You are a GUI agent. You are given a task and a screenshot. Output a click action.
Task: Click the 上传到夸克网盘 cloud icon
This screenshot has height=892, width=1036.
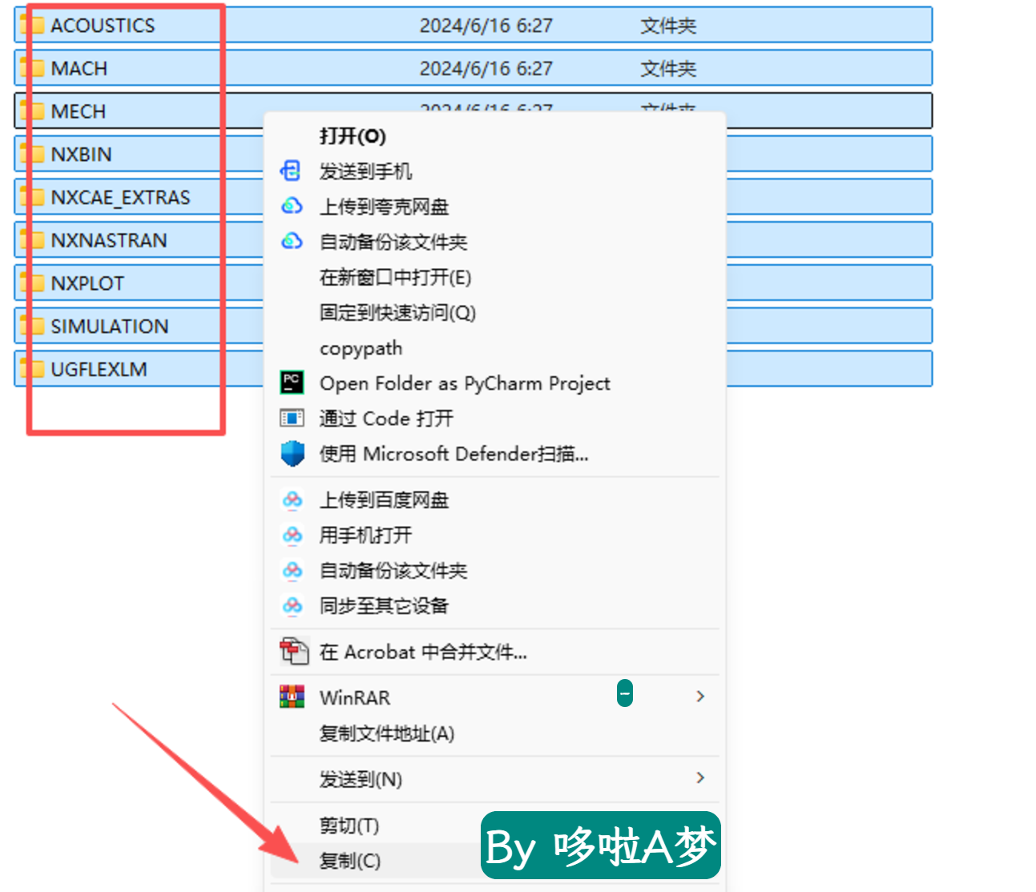(292, 206)
